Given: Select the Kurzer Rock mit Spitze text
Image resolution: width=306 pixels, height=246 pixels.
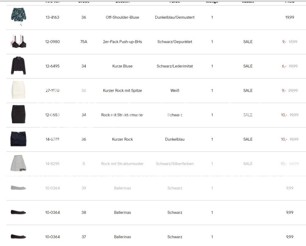Looking at the screenshot, I should 122,90.
